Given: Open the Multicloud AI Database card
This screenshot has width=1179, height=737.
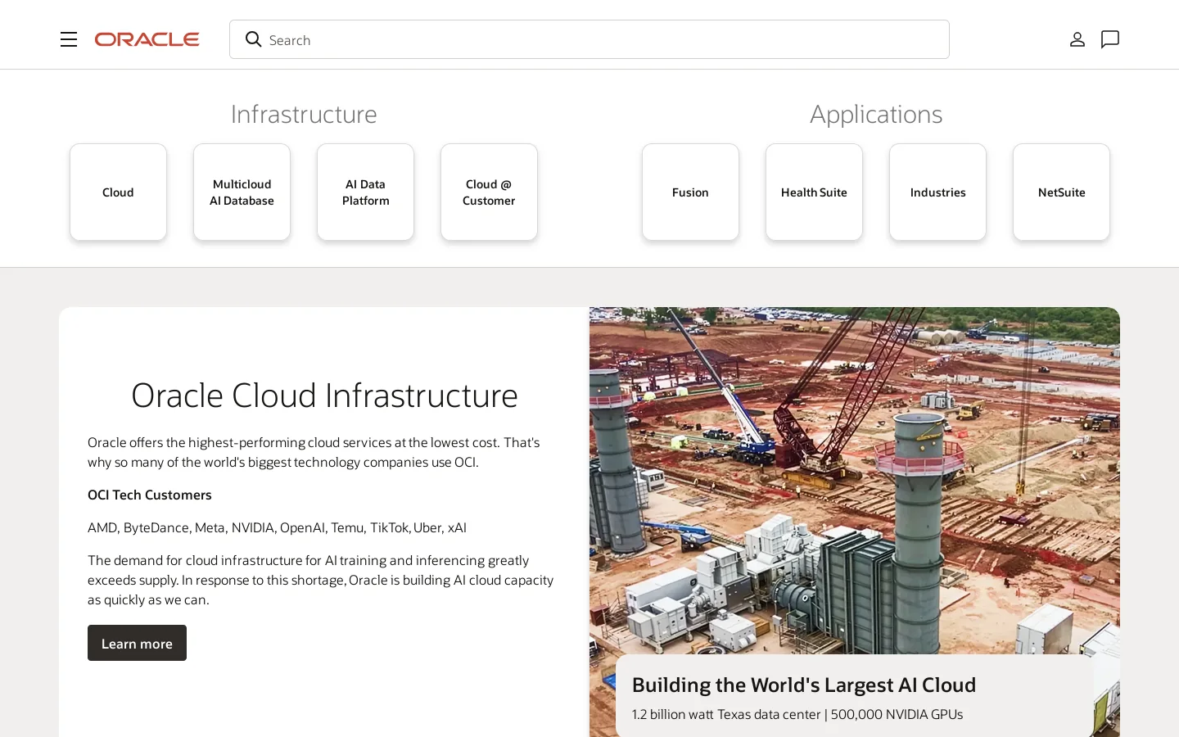Looking at the screenshot, I should click(x=242, y=192).
